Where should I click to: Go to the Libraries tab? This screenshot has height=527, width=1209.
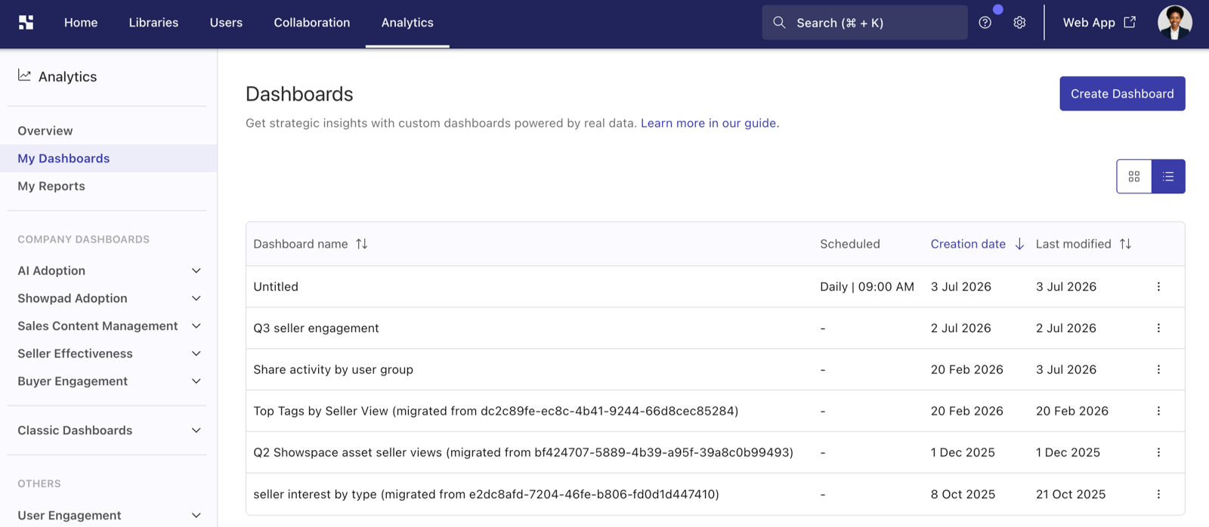[153, 23]
